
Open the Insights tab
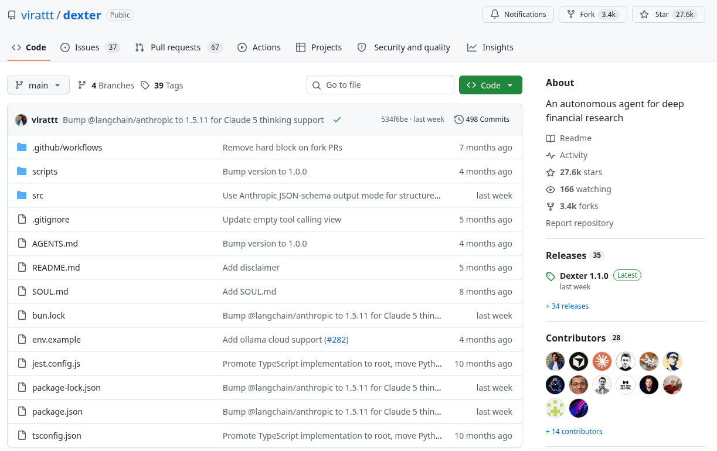(x=490, y=47)
